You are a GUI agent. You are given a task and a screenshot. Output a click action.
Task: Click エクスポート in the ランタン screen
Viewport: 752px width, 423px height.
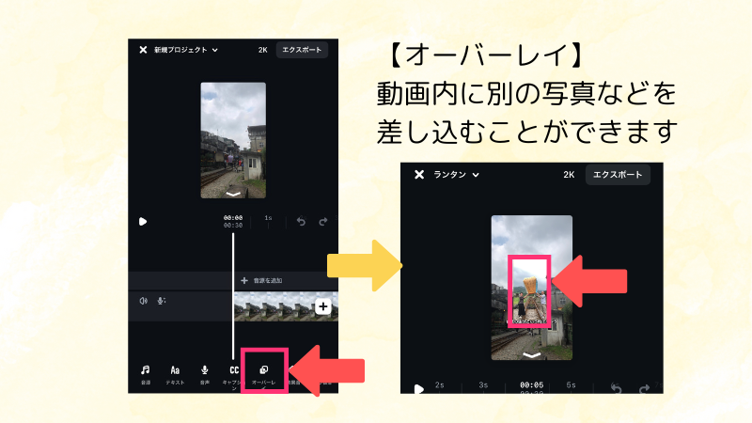pyautogui.click(x=618, y=175)
